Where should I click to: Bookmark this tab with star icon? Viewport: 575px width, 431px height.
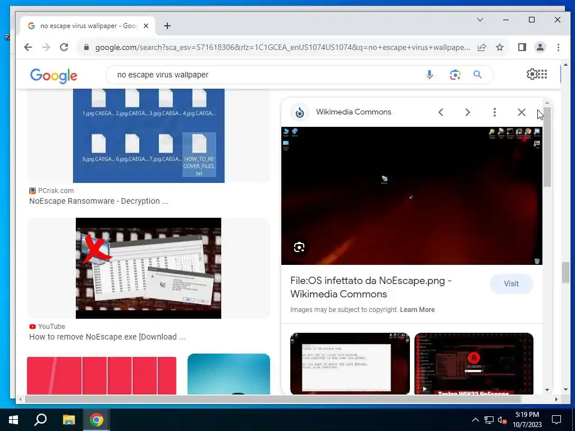tap(500, 47)
